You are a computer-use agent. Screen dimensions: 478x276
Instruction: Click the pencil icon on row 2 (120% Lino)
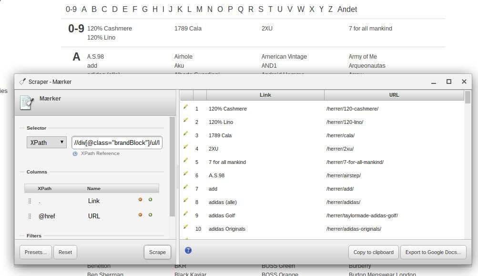coord(186,120)
